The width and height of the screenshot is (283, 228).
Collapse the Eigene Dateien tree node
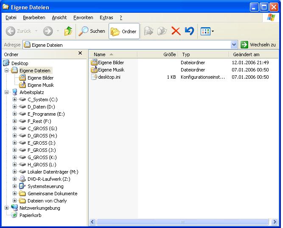(6, 70)
